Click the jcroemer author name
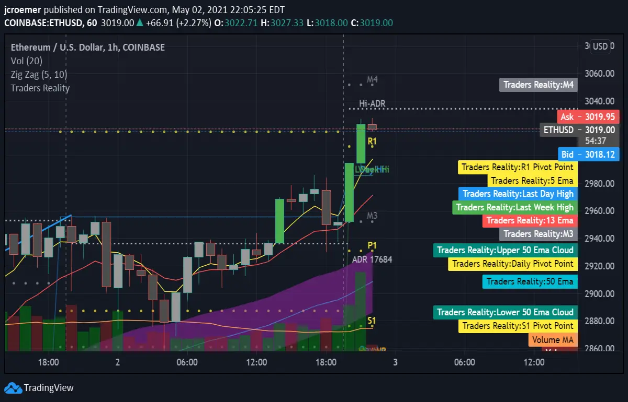 tap(22, 10)
